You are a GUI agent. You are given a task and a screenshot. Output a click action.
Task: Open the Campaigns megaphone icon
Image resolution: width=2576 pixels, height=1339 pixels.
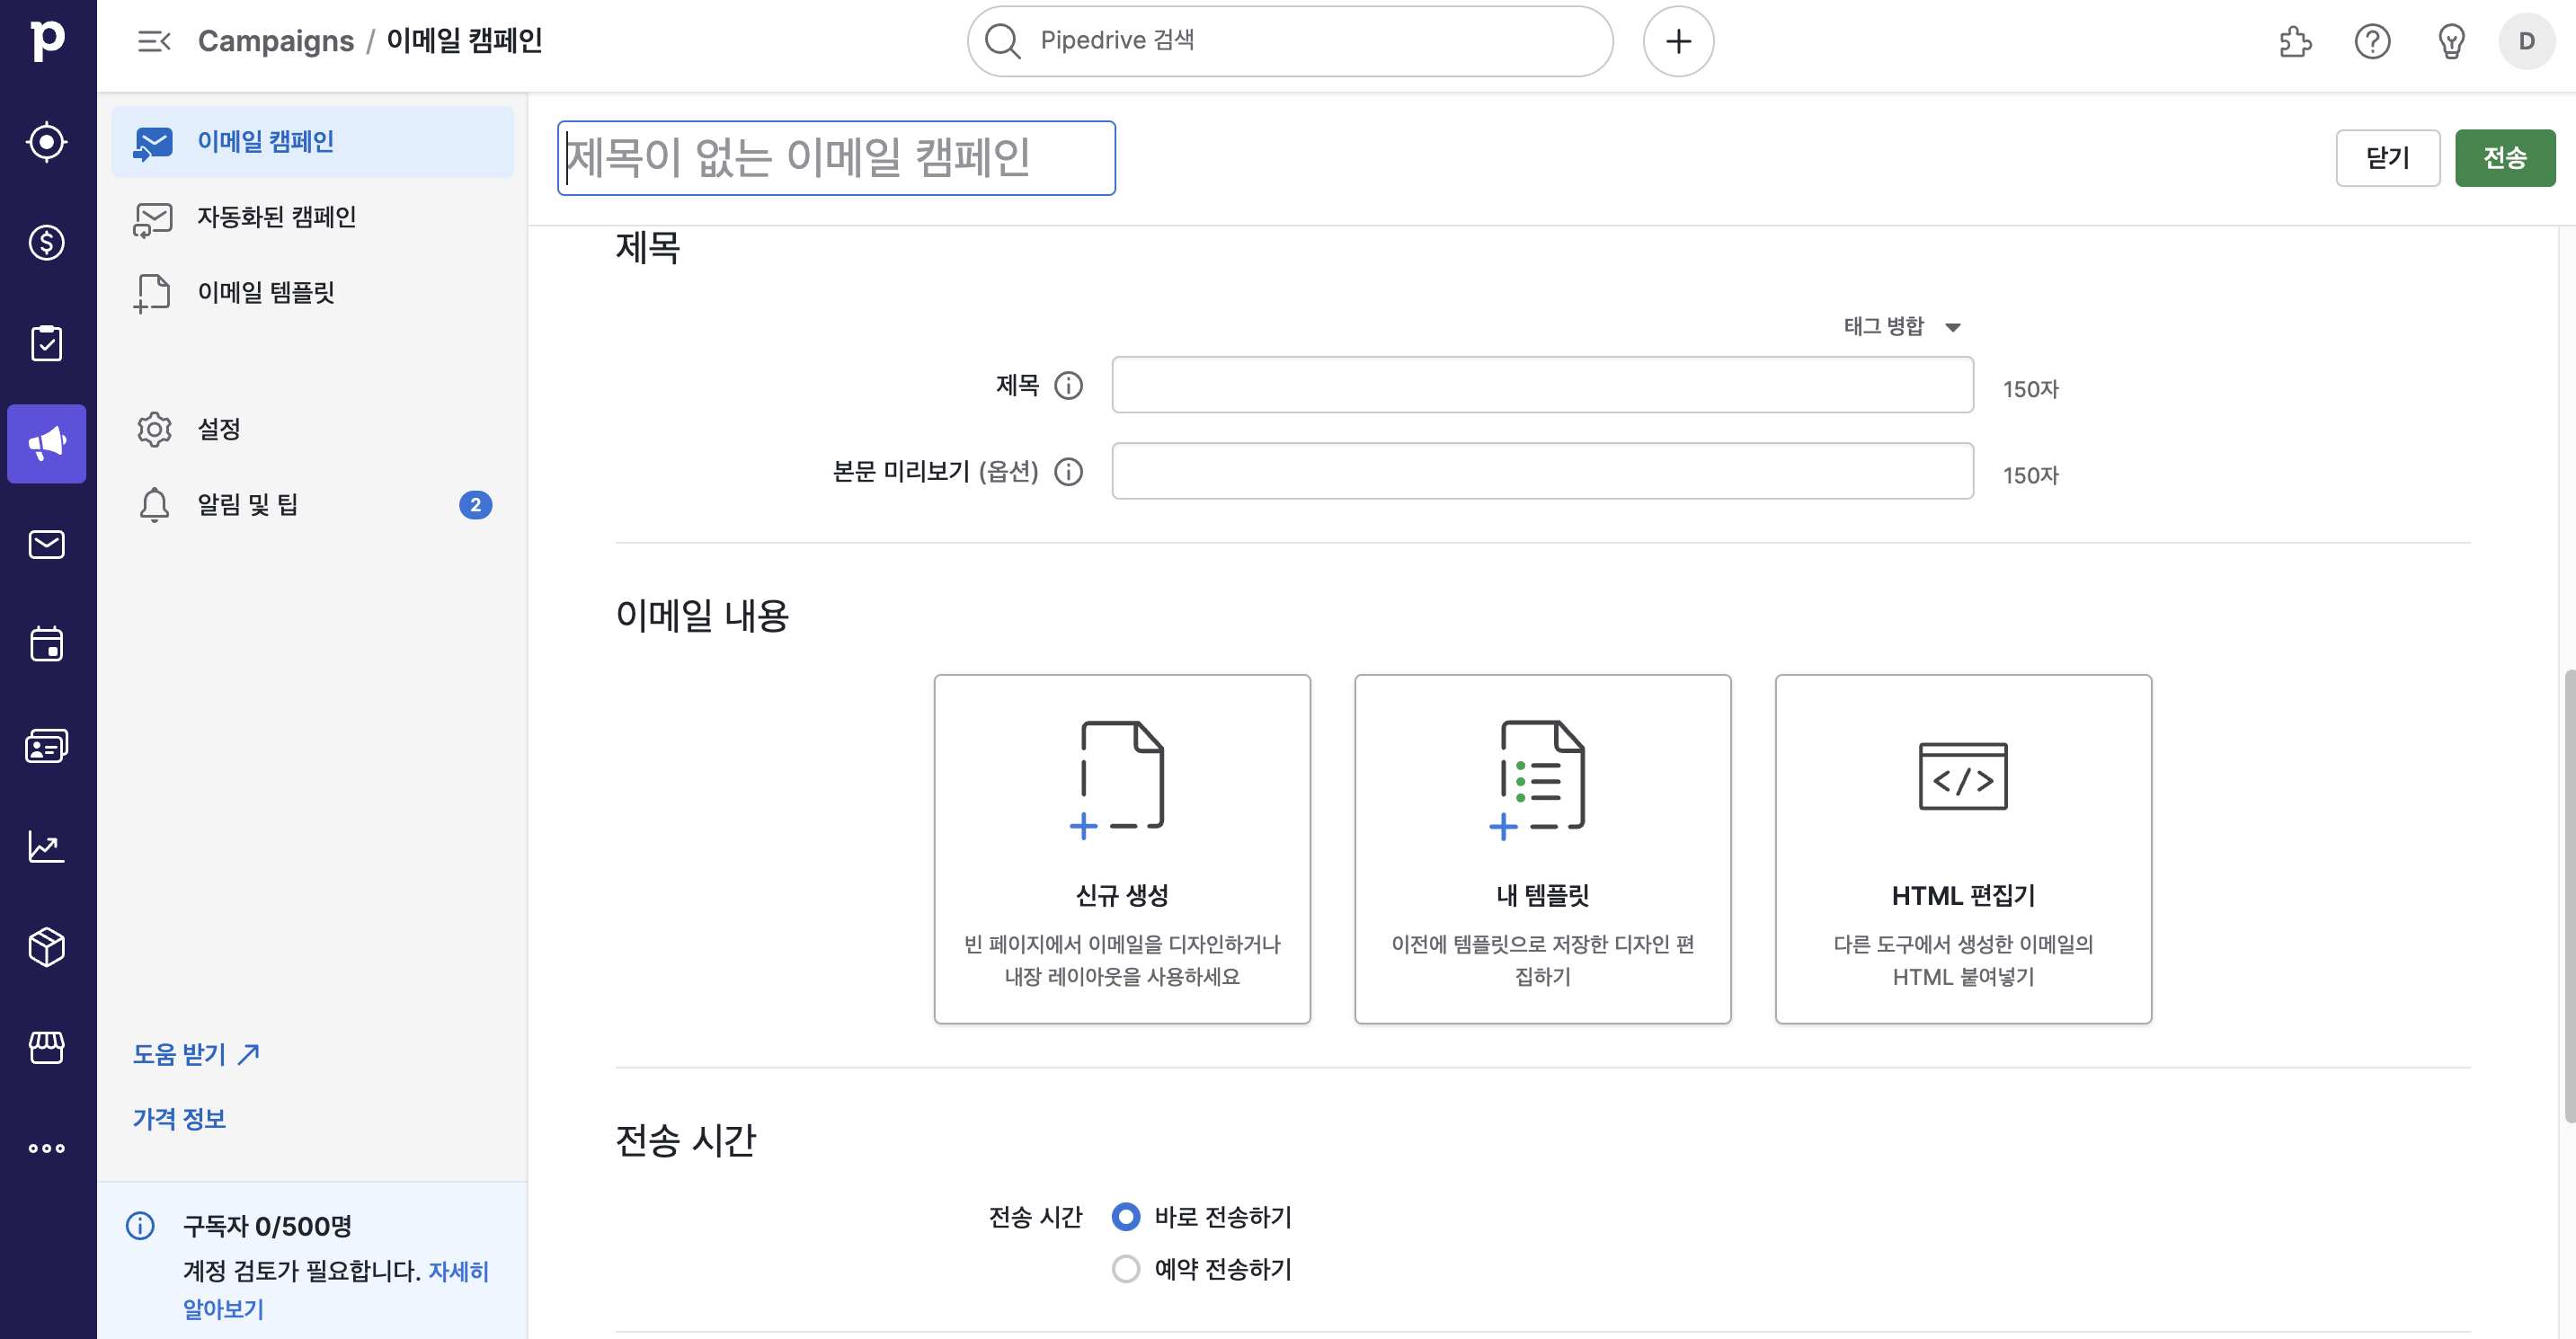click(46, 443)
